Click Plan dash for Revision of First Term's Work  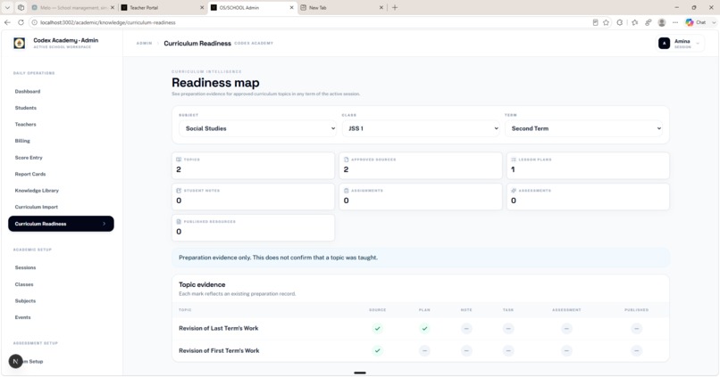tap(424, 351)
